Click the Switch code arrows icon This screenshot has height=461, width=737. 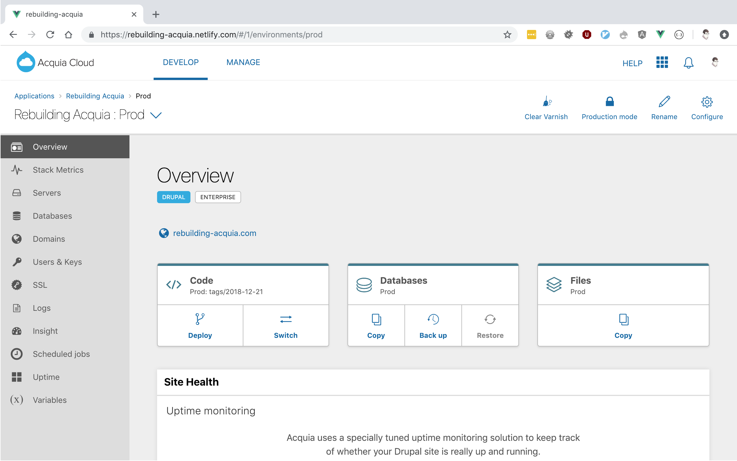click(x=286, y=319)
